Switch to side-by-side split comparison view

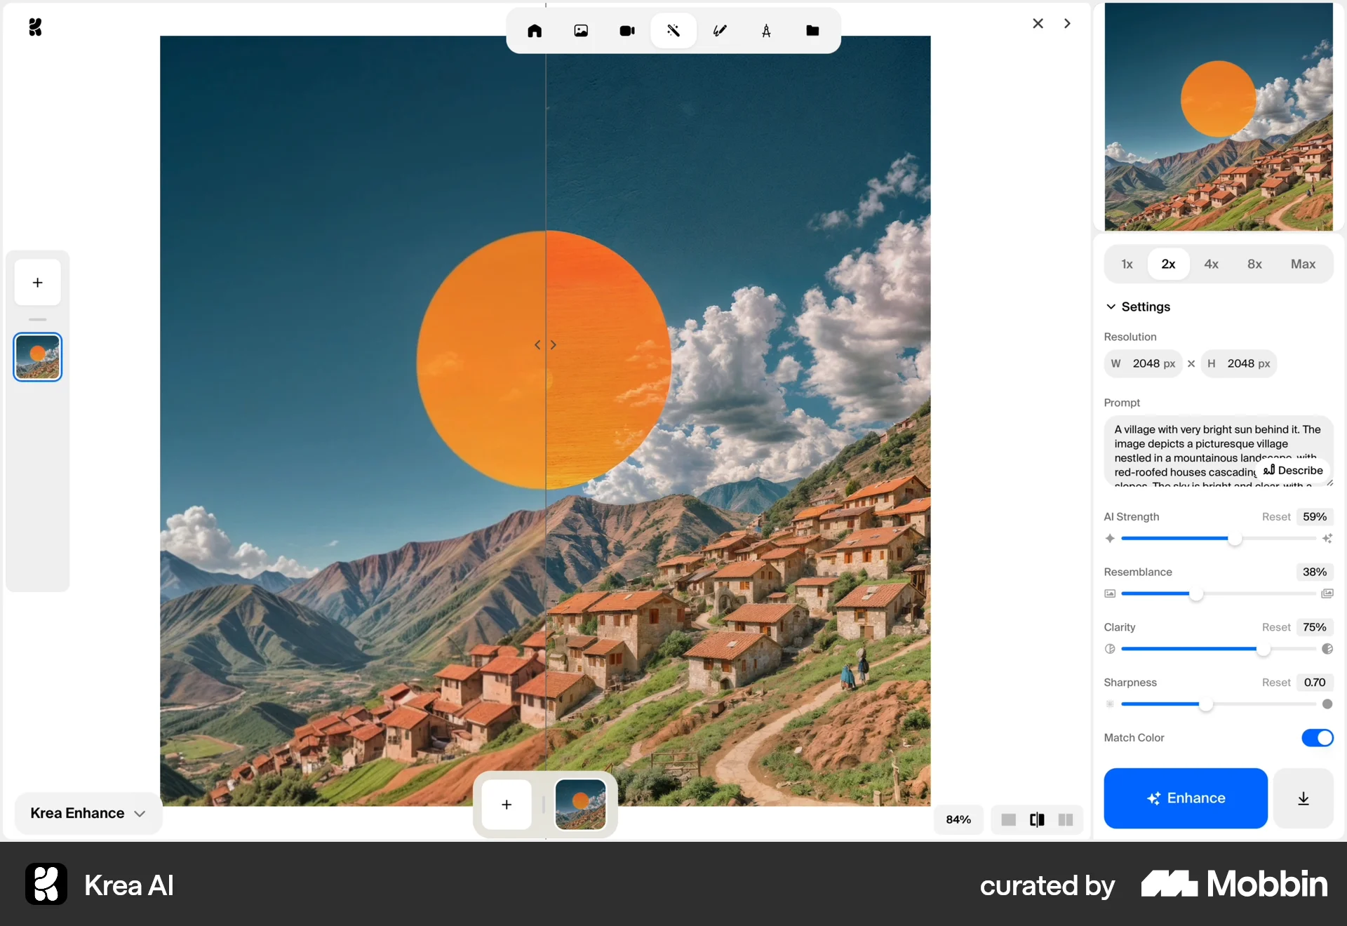tap(1066, 819)
